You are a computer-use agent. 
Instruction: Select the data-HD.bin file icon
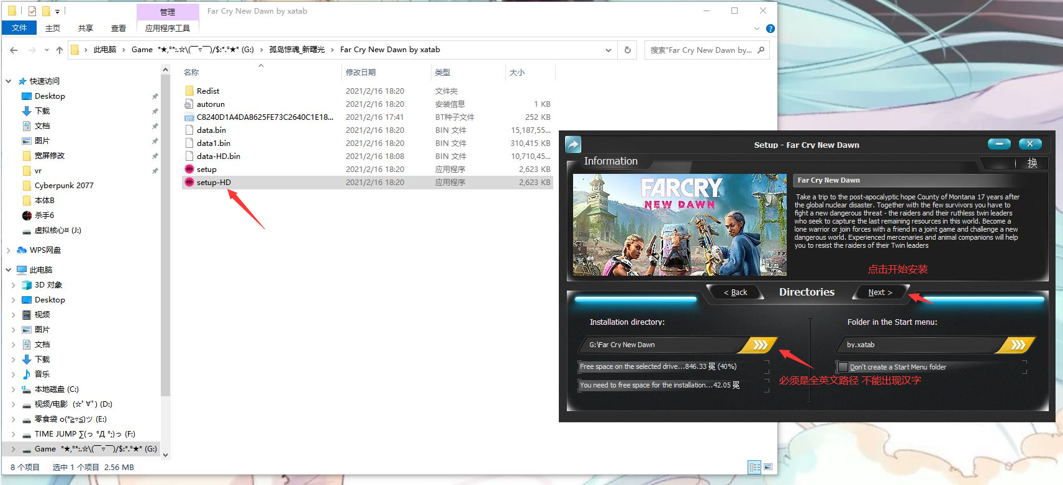(189, 156)
